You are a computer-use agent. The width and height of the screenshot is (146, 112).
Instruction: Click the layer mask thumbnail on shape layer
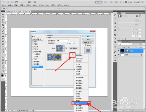point(128,51)
